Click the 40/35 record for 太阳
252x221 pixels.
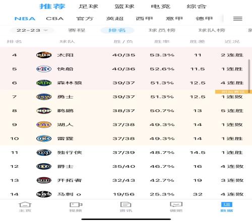tap(124, 55)
